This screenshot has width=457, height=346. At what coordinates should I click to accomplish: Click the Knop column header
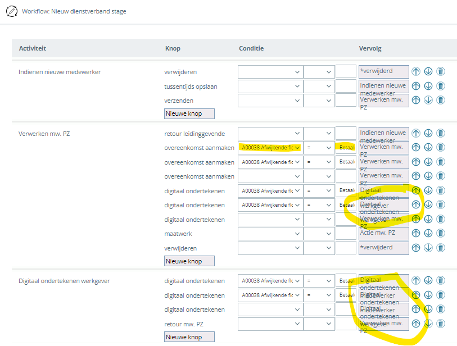(173, 48)
